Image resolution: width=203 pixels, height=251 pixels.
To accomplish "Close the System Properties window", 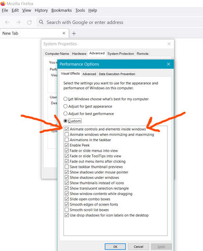I will [169, 44].
